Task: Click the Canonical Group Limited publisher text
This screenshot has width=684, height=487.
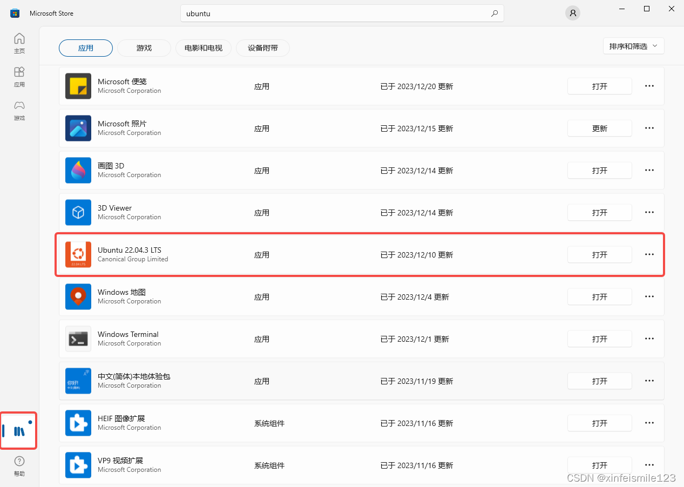Action: click(x=133, y=259)
